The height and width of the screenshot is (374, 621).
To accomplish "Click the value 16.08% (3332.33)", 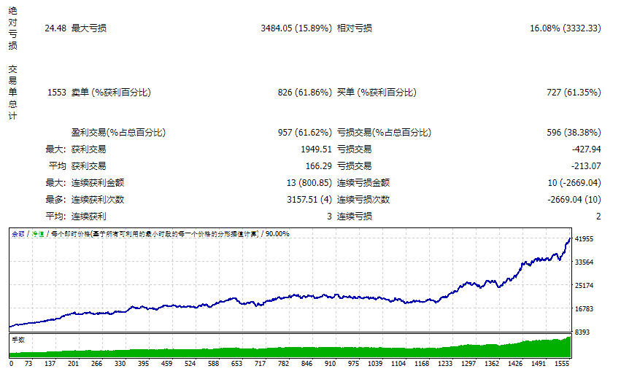I will pyautogui.click(x=566, y=28).
